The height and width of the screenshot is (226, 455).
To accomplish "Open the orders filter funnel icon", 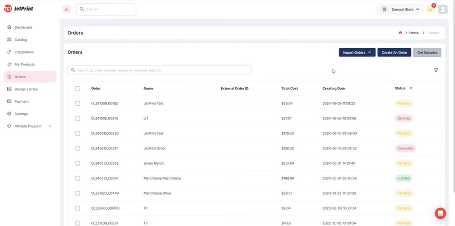I will pos(436,70).
